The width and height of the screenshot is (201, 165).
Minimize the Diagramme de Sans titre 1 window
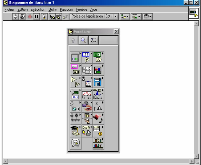[186, 3]
